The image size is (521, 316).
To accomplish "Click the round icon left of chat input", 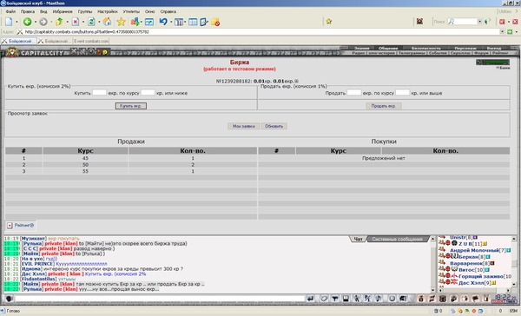I will click(x=9, y=299).
